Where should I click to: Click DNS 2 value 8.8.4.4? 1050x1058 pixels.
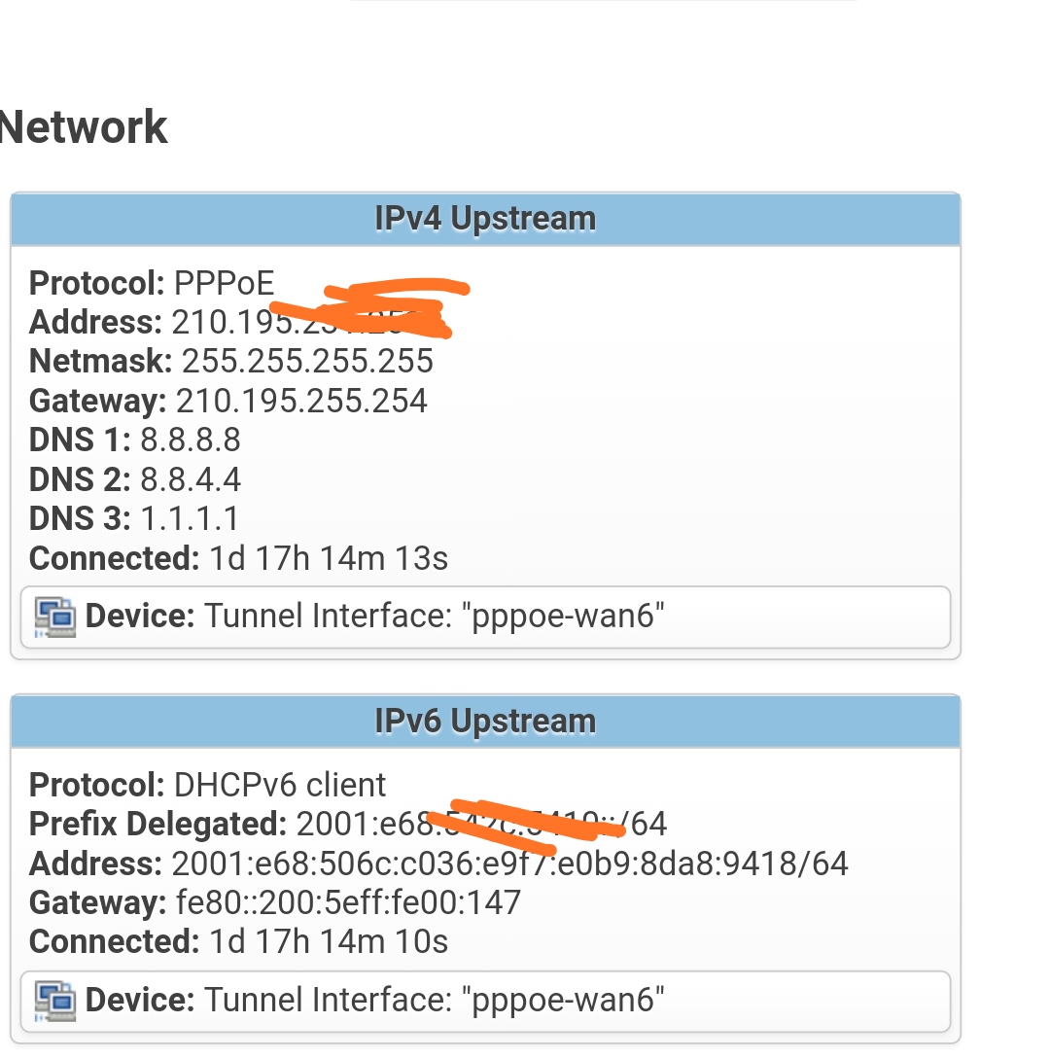click(191, 479)
